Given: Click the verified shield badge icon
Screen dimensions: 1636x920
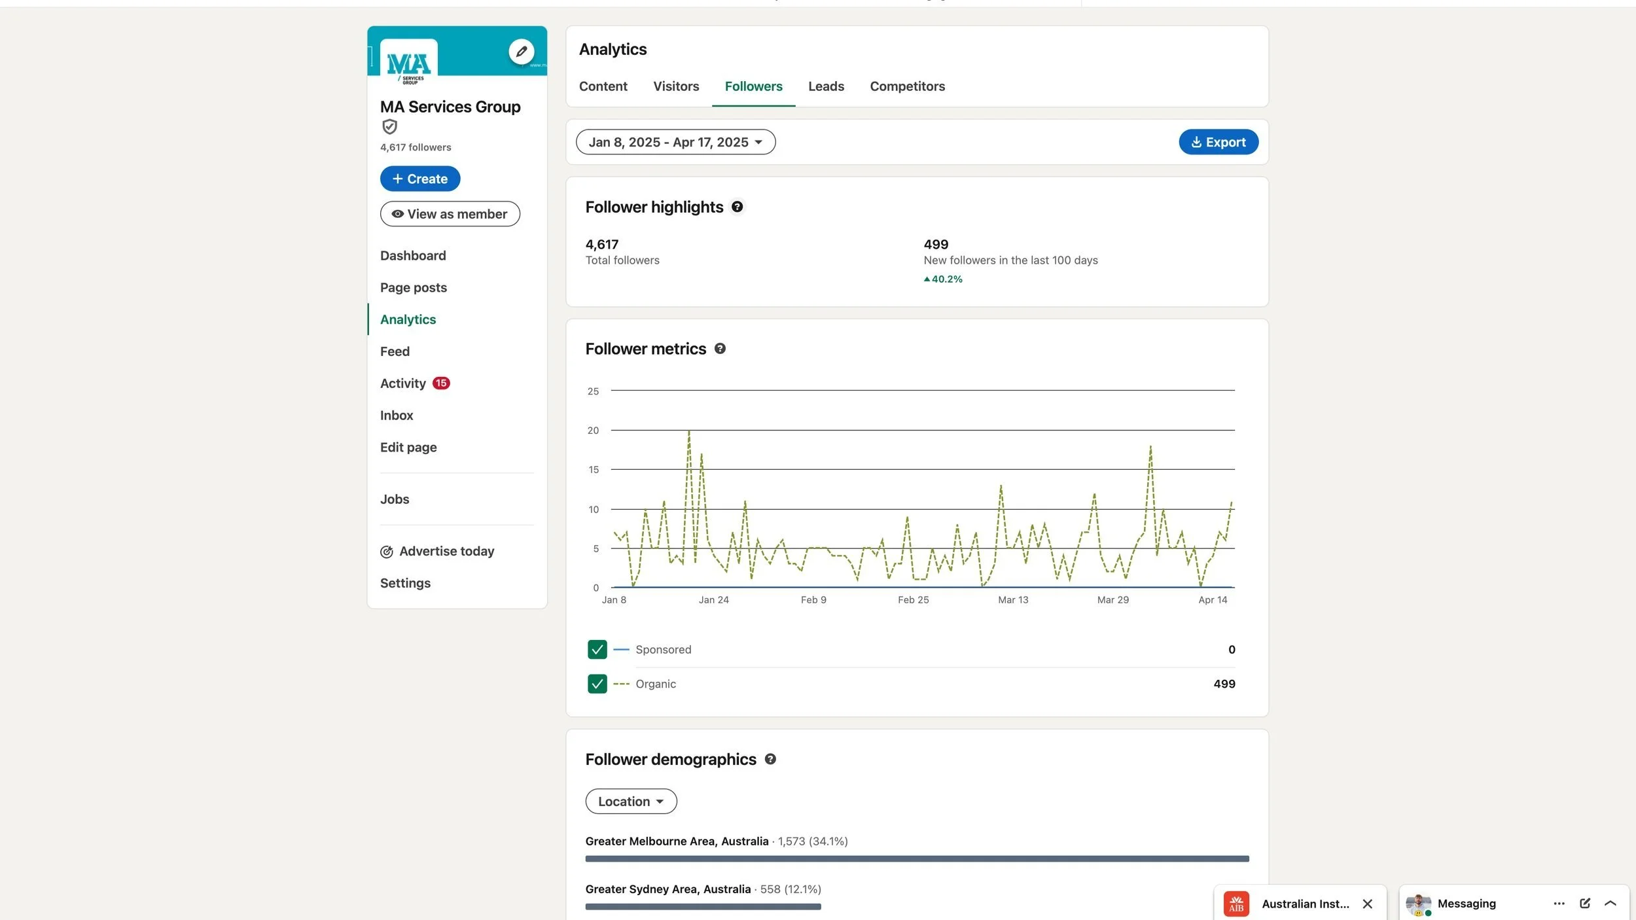Looking at the screenshot, I should tap(389, 127).
